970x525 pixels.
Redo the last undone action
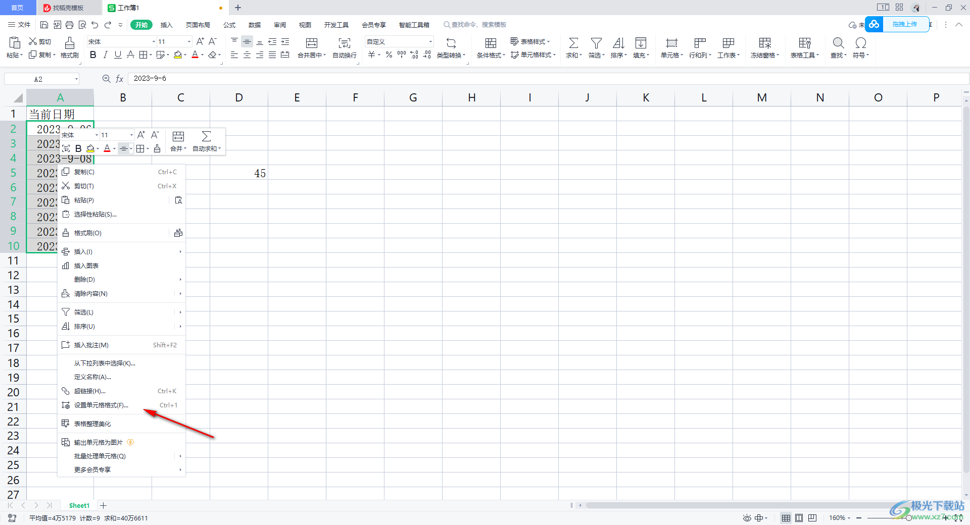(x=108, y=25)
